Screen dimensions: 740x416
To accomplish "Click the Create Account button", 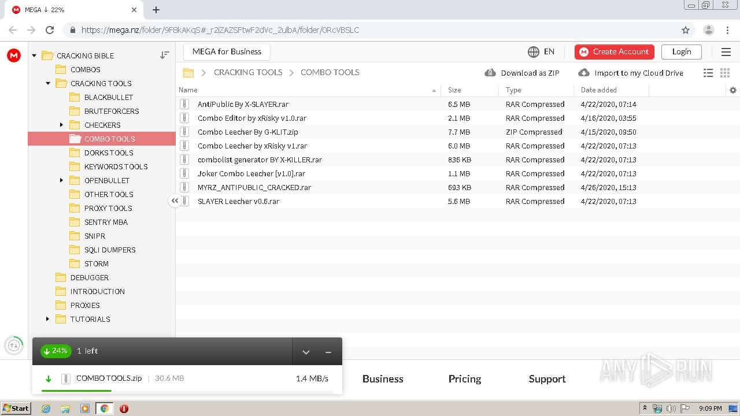I will pyautogui.click(x=615, y=51).
